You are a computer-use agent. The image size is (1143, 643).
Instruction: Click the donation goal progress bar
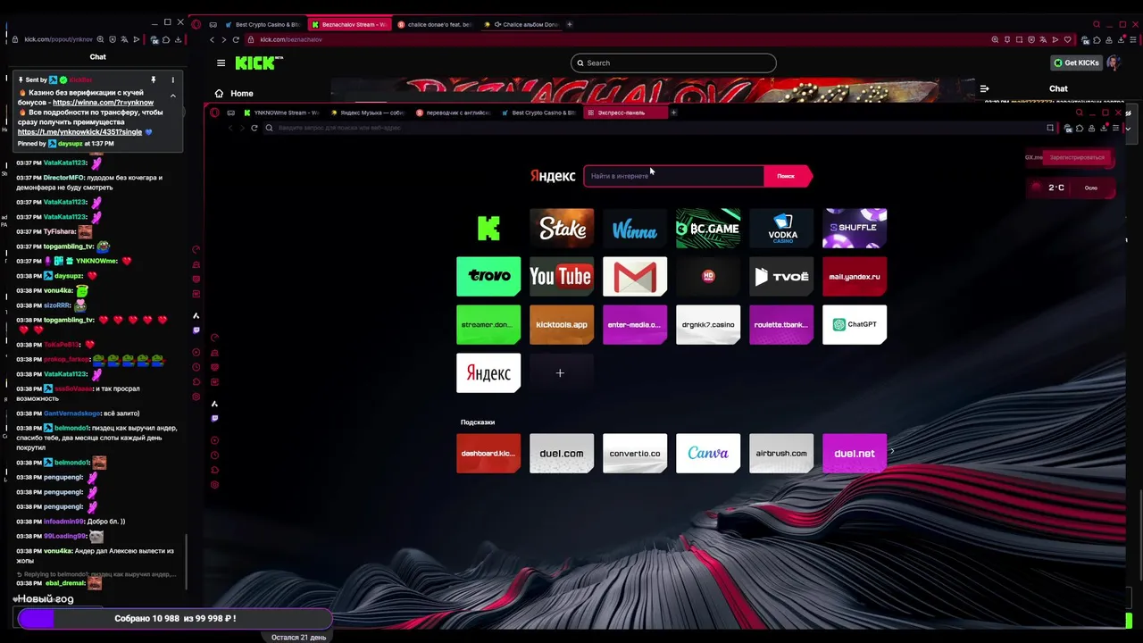click(175, 618)
